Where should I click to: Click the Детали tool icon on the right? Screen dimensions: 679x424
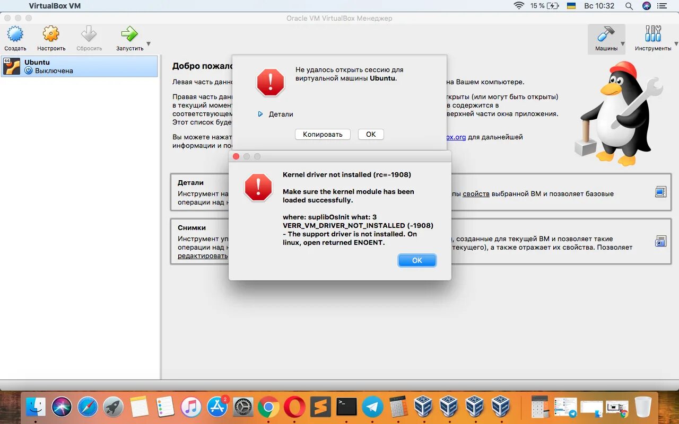660,192
